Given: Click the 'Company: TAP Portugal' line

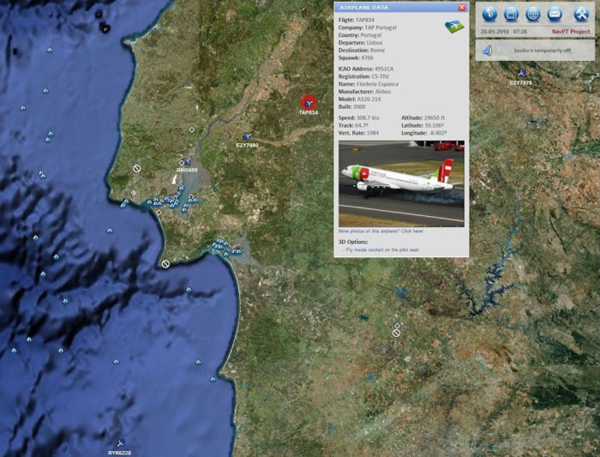Looking at the screenshot, I should [368, 27].
